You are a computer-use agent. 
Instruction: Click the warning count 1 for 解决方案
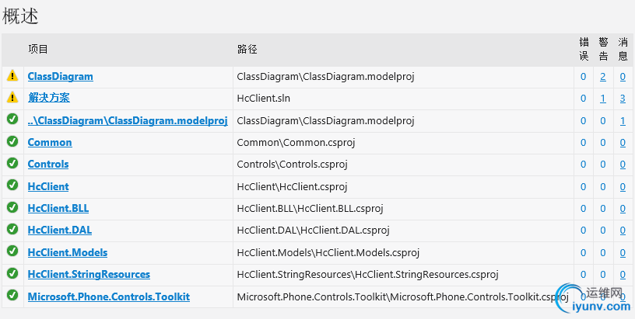tap(603, 99)
